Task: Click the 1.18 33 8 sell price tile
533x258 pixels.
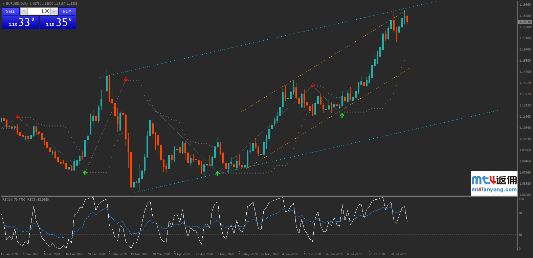Action: tap(20, 22)
